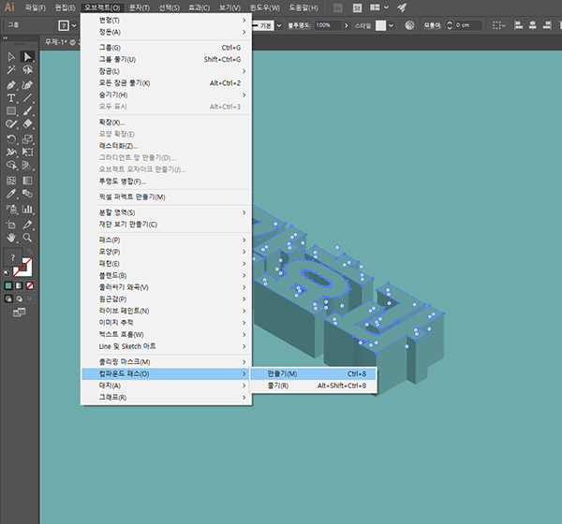The height and width of the screenshot is (524, 562).
Task: Select the Paintbrush tool
Action: coord(27,110)
